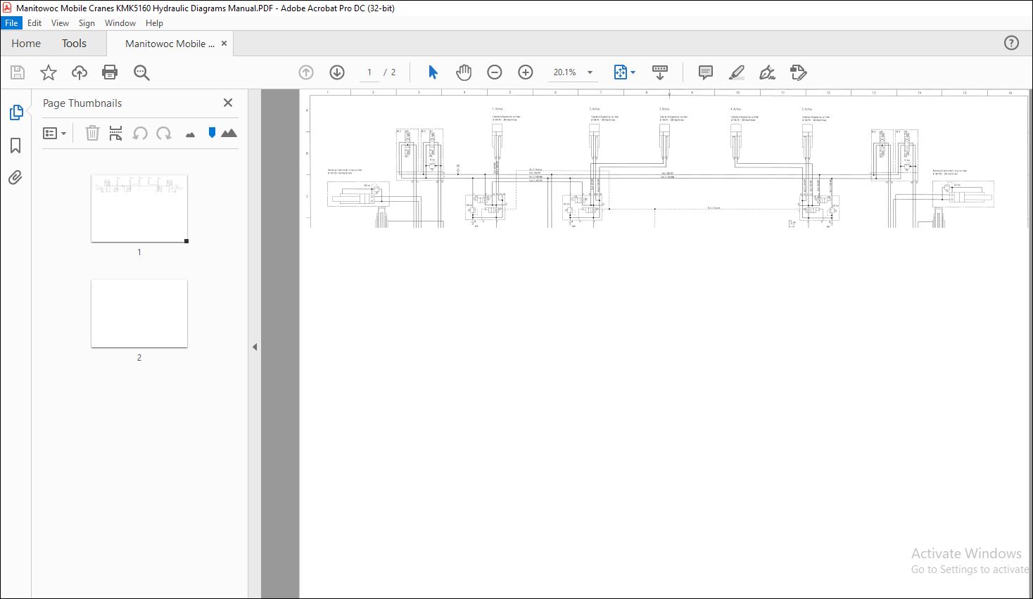The height and width of the screenshot is (599, 1033).
Task: Open the View menu
Action: coord(61,23)
